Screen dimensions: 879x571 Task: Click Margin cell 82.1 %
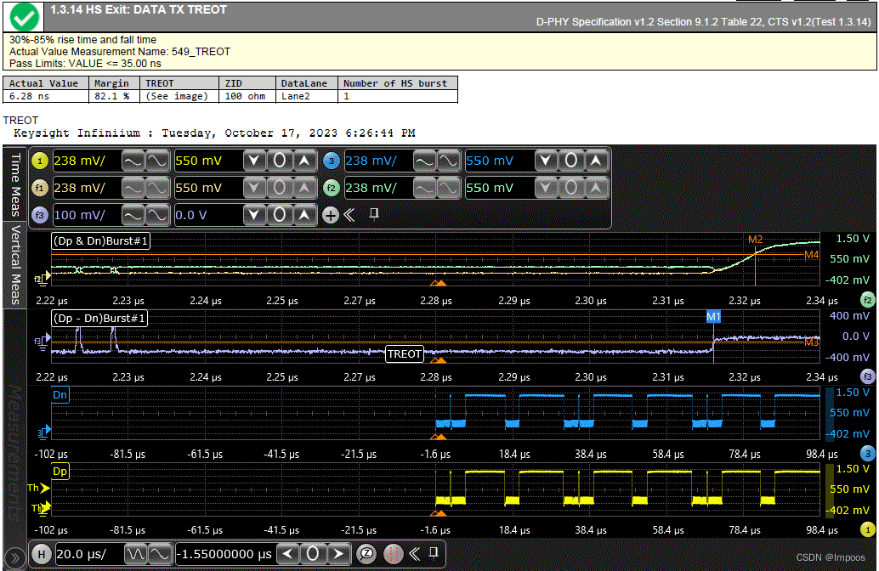114,96
